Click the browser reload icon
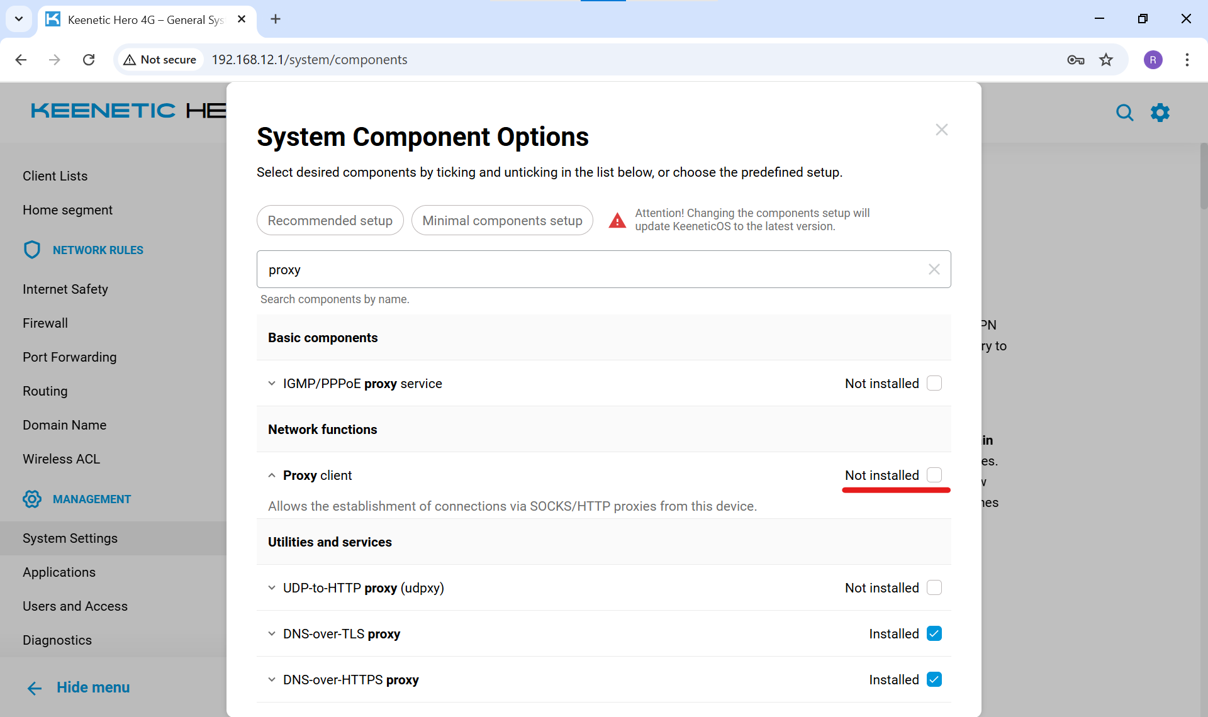 pos(89,60)
